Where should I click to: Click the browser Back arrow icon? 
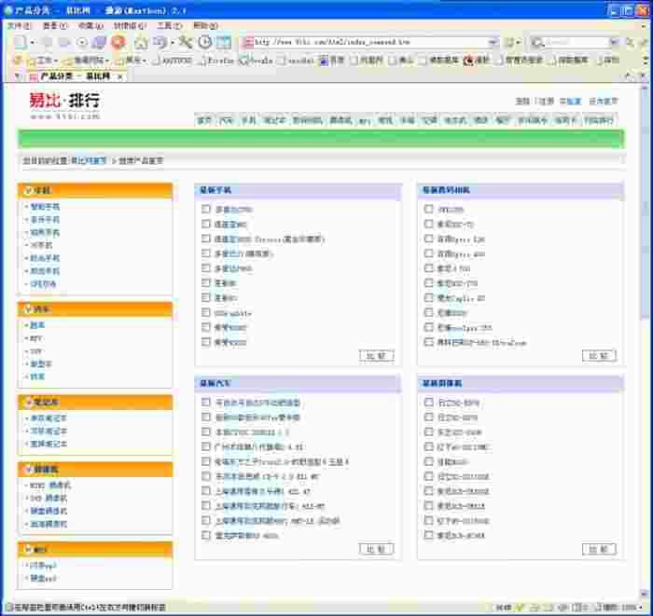pos(48,42)
